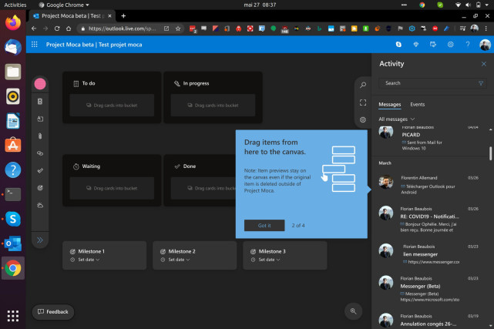Open the RE: COVID19 - Notificati... message

click(430, 219)
